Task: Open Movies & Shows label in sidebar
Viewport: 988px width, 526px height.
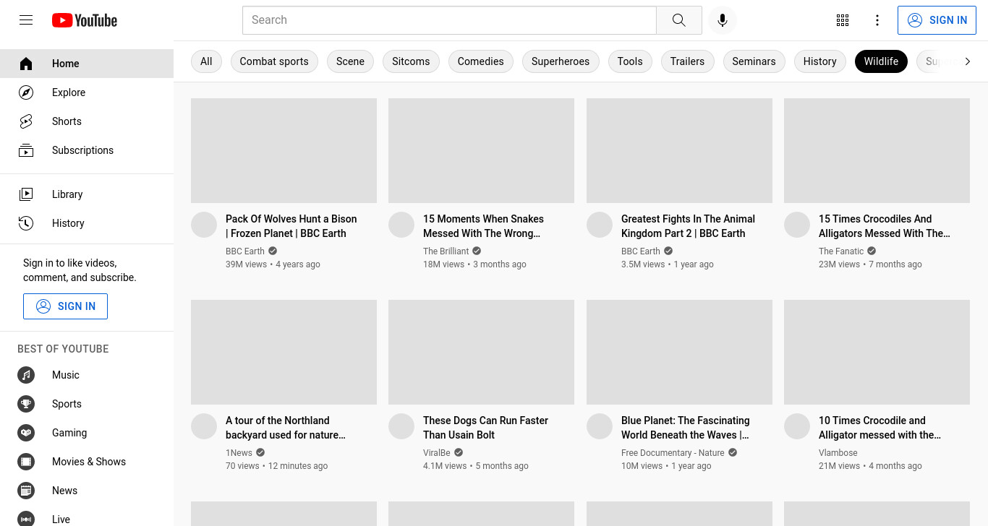Action: tap(89, 462)
